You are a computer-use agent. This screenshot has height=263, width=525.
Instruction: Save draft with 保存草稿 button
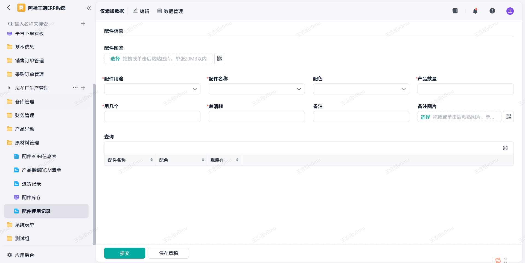[x=168, y=253]
